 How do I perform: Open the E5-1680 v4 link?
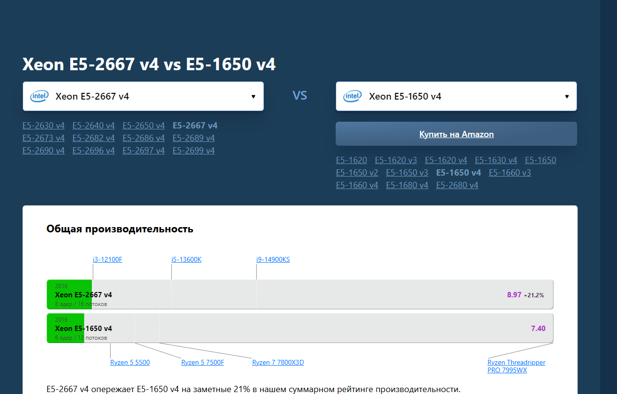pyautogui.click(x=407, y=185)
